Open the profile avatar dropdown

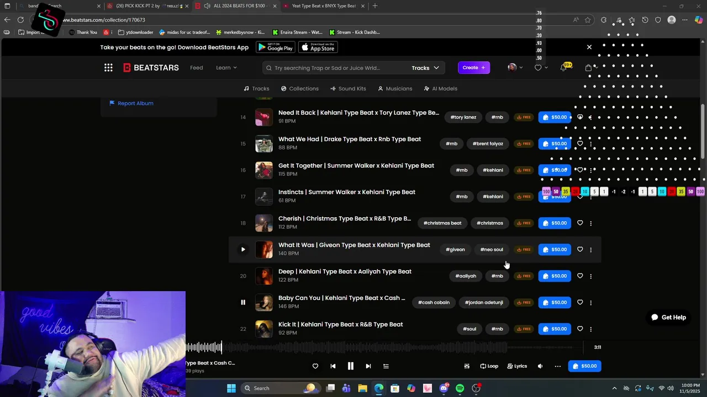515,67
